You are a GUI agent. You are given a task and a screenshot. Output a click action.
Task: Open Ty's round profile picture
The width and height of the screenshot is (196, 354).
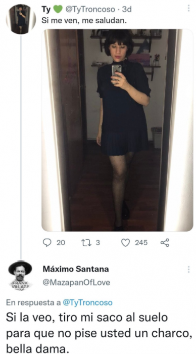[21, 19]
